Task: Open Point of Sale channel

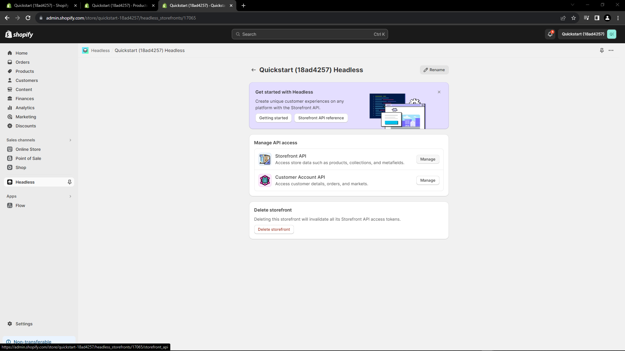Action: point(28,158)
